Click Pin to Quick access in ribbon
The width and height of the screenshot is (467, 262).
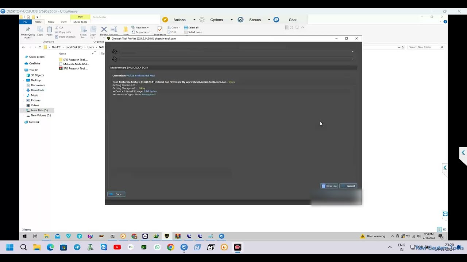tap(28, 32)
